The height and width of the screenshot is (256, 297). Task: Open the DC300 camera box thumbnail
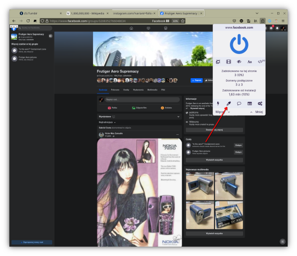(229, 215)
